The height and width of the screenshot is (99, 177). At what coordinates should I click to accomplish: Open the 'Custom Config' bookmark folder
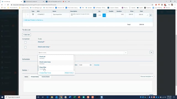pos(24,8)
